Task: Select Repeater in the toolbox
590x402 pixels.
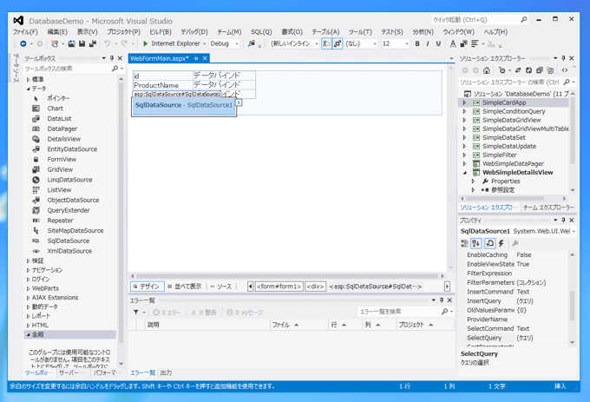Action: [60, 221]
